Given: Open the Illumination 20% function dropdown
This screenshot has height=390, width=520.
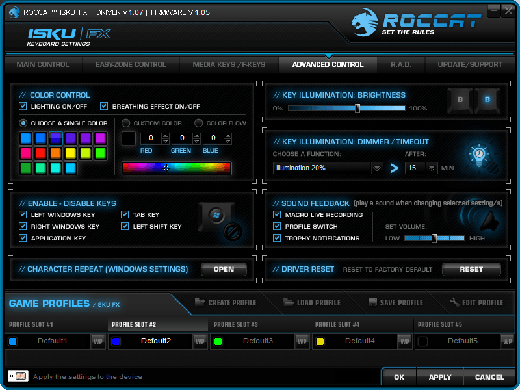Looking at the screenshot, I should 328,168.
